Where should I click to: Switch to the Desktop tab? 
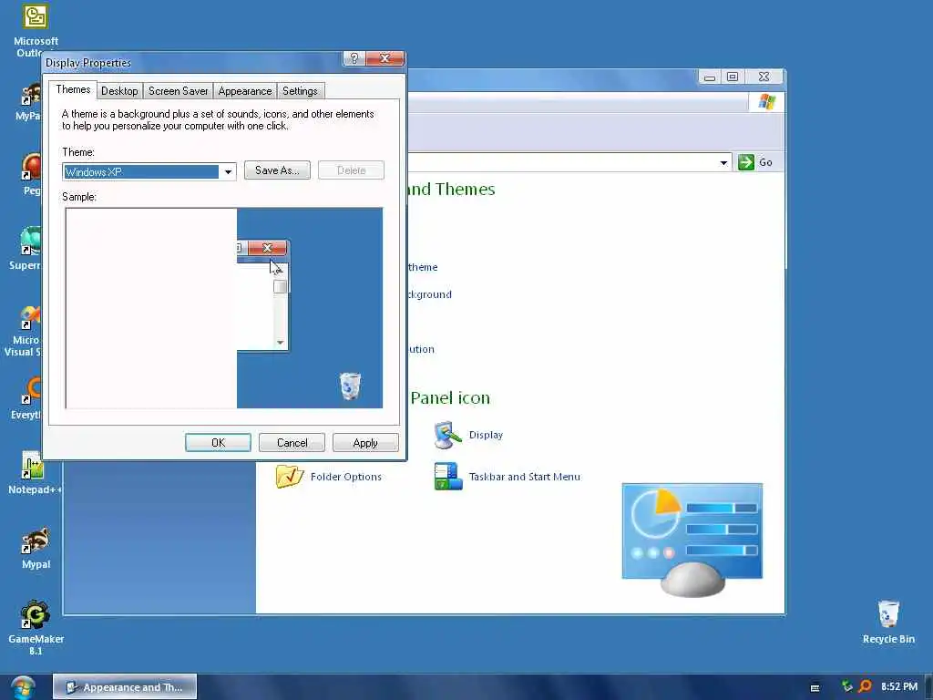pyautogui.click(x=119, y=91)
